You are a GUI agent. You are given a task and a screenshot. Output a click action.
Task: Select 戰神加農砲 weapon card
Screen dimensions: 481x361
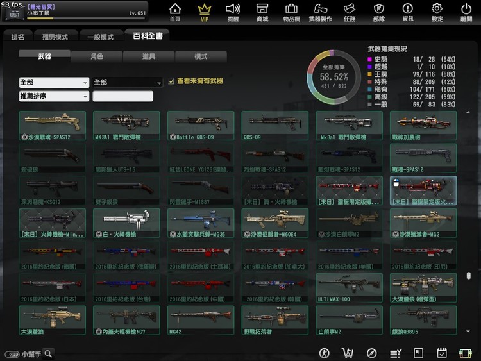click(423, 126)
